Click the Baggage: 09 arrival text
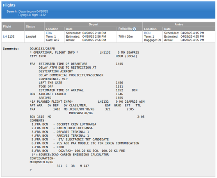The image size is (217, 178). click(x=153, y=40)
